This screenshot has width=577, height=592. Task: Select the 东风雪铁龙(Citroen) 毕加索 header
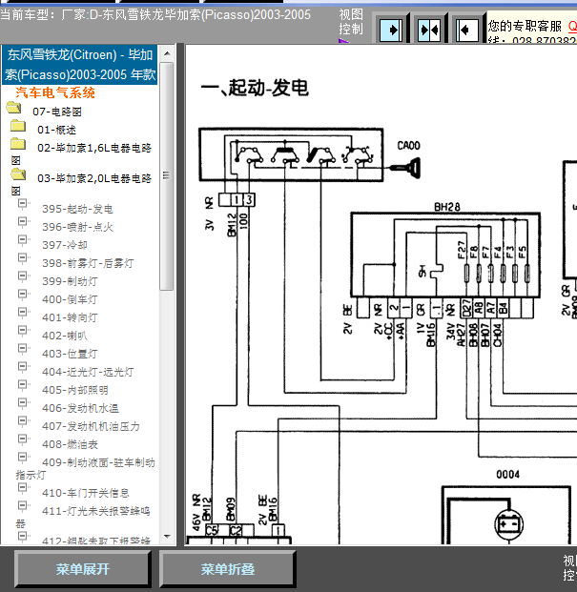[x=80, y=65]
